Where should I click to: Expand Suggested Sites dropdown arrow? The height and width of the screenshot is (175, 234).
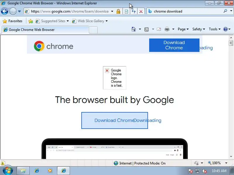point(68,21)
